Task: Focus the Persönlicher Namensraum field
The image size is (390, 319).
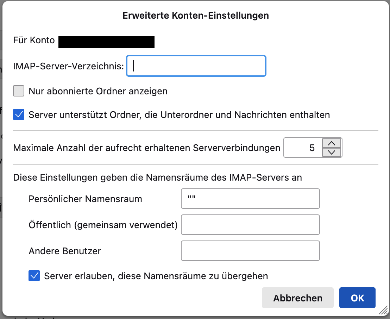Action: [x=250, y=199]
